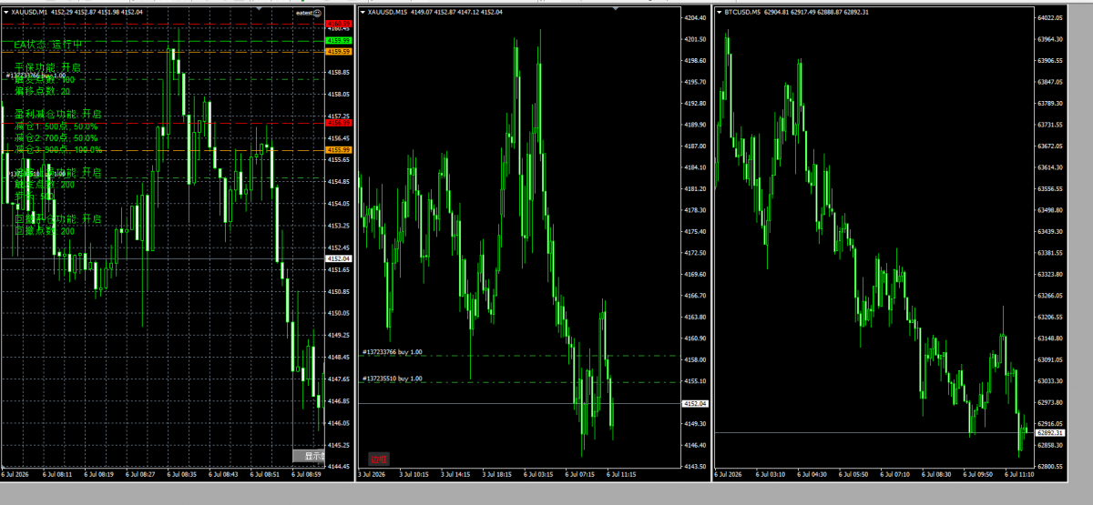Click the 64022.05 price scale value

pyautogui.click(x=1051, y=18)
